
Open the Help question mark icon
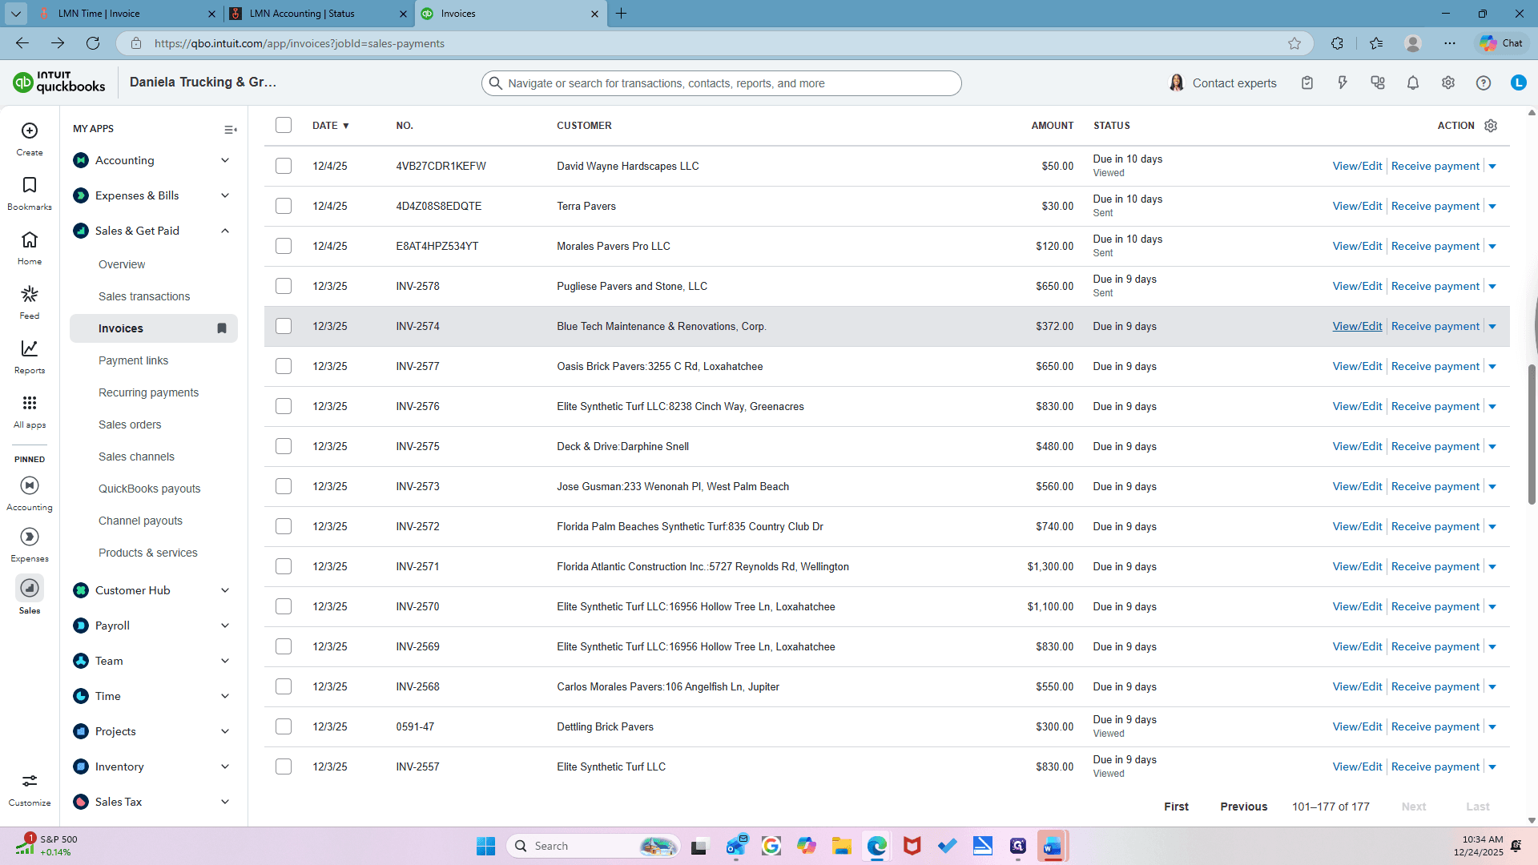point(1484,82)
